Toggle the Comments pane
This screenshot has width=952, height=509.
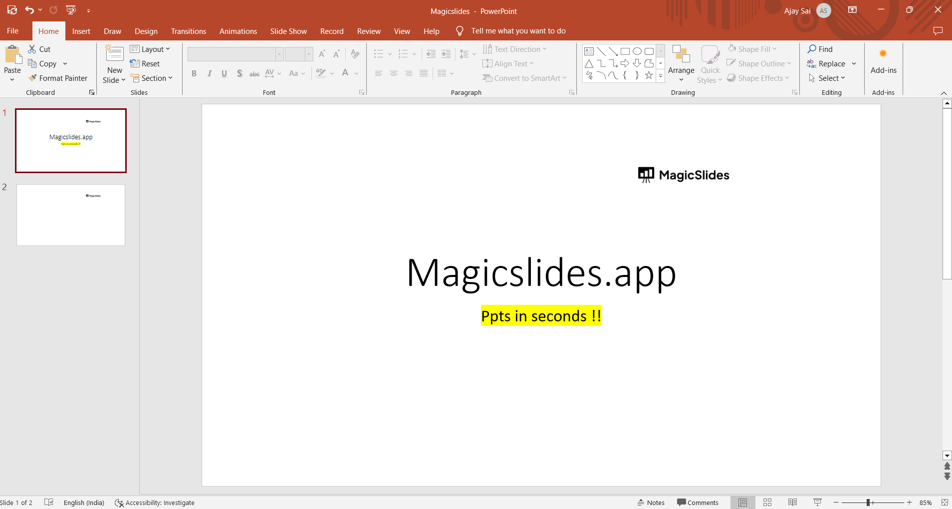point(698,503)
